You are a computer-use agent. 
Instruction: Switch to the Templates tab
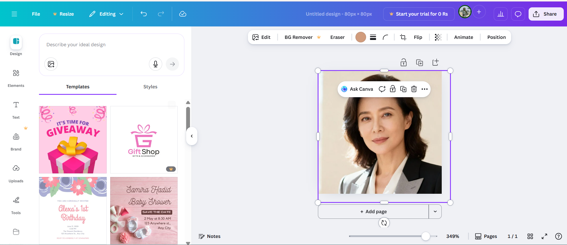(x=78, y=87)
